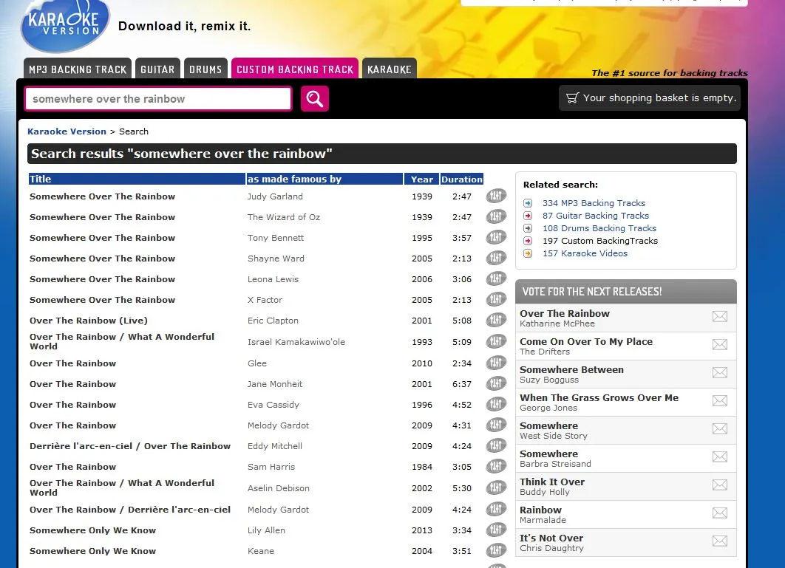Image resolution: width=785 pixels, height=568 pixels.
Task: Click artist name Tony Bennett
Action: (276, 238)
